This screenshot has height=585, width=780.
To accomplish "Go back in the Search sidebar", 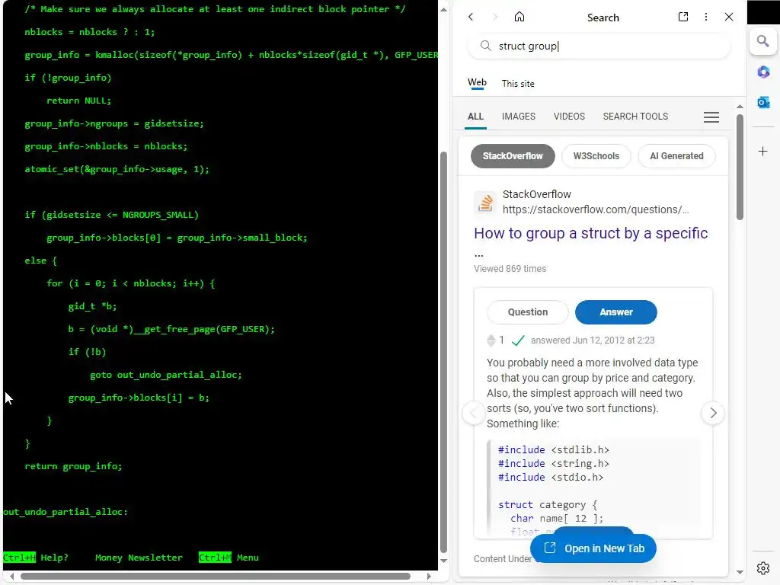I will [471, 17].
